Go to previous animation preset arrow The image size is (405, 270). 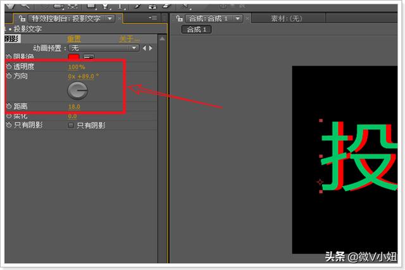tap(144, 48)
